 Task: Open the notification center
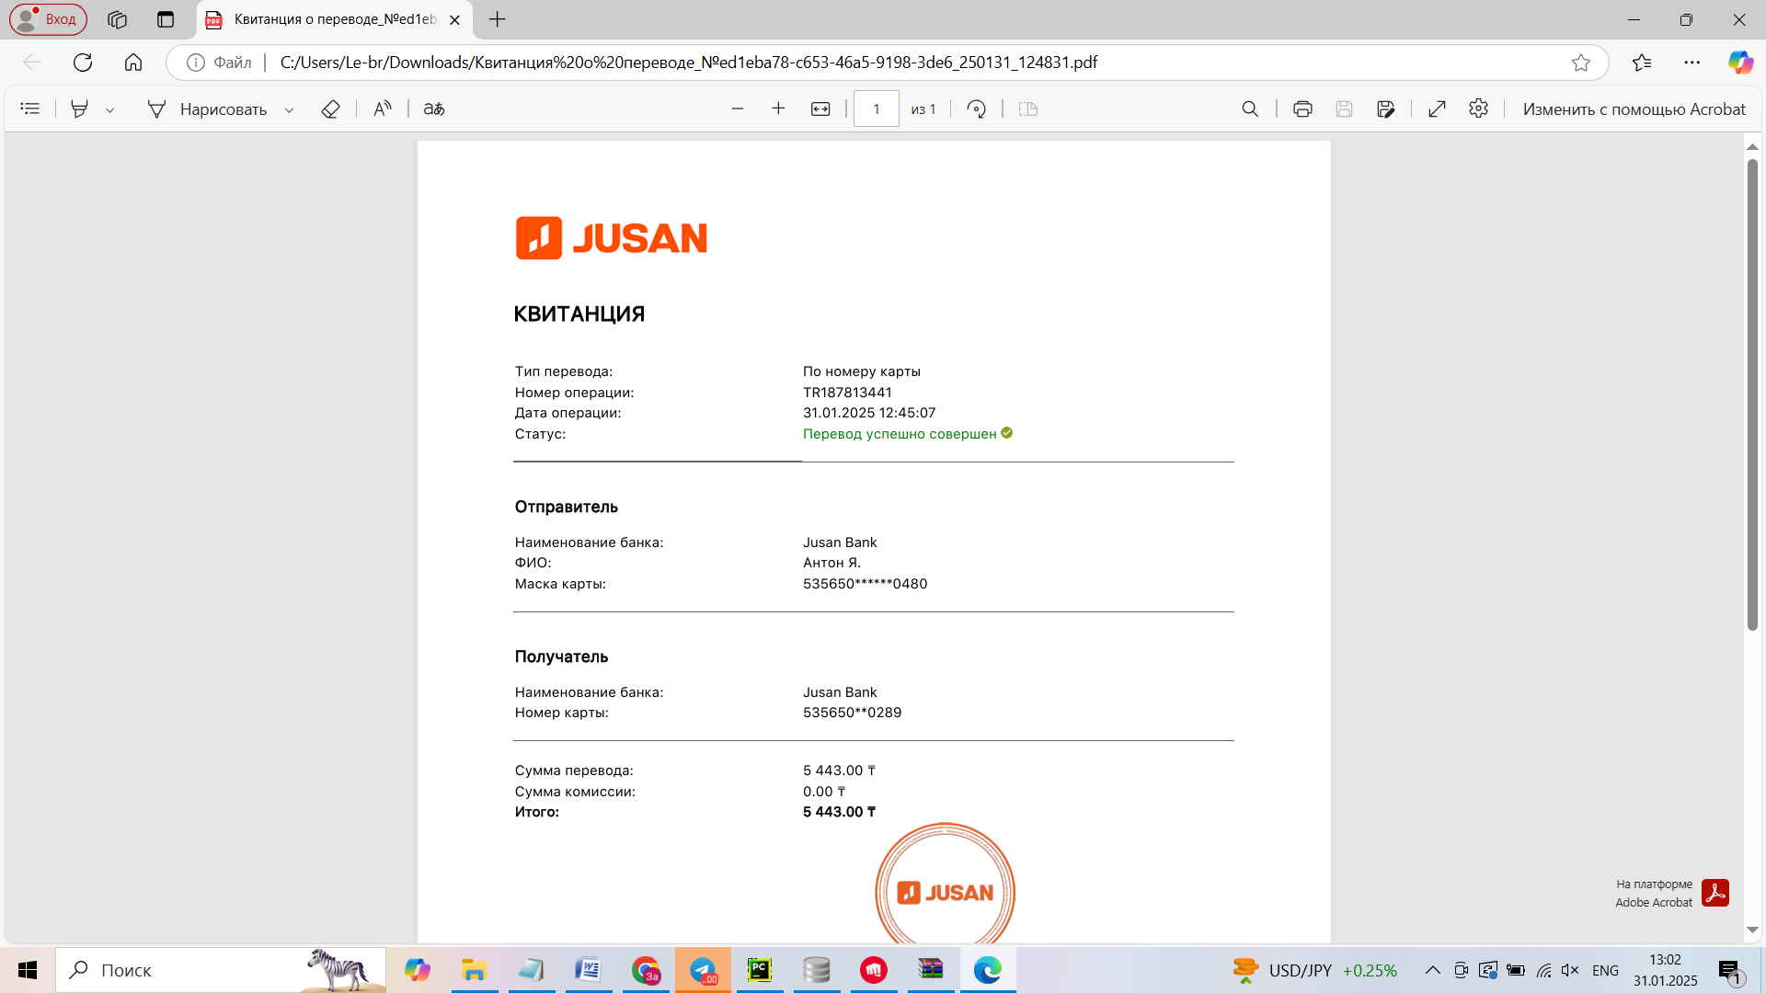(1731, 971)
